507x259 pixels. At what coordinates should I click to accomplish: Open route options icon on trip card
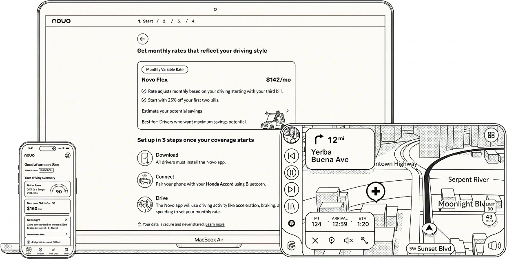point(364,241)
